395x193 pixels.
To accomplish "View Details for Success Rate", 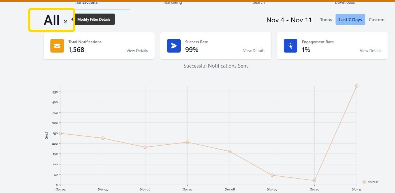I will (x=254, y=51).
